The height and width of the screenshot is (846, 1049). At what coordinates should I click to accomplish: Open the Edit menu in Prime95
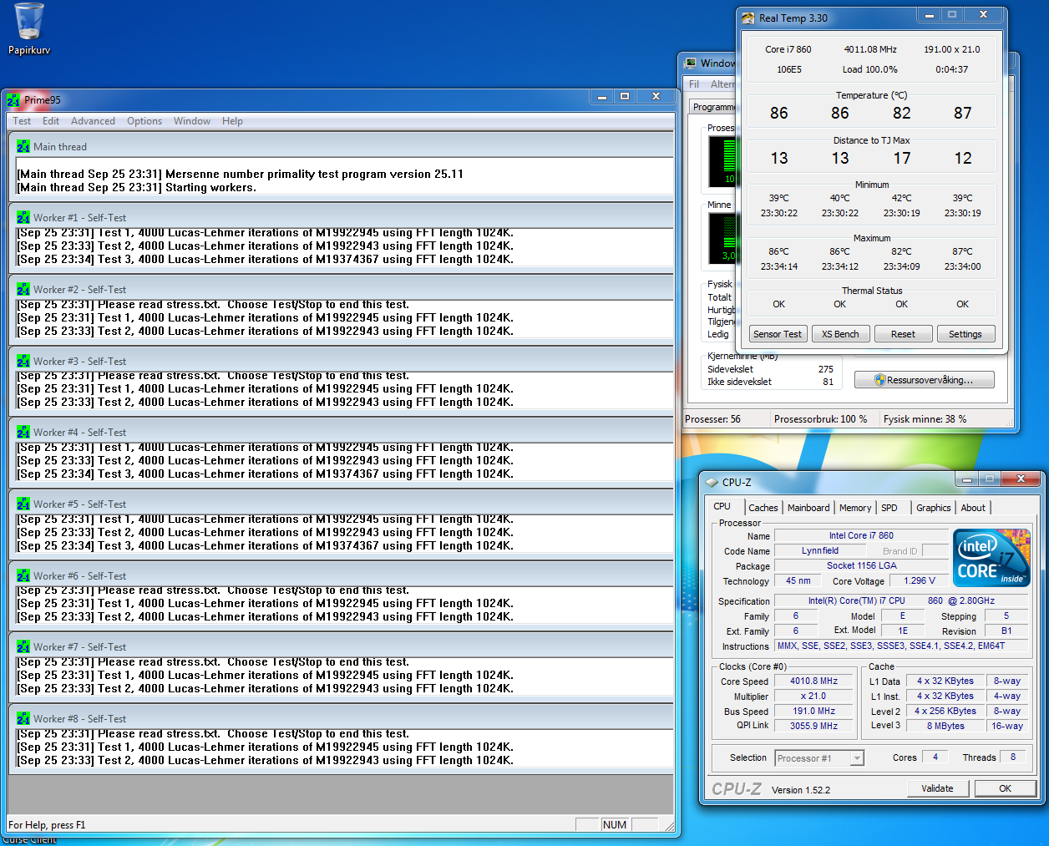pos(51,121)
